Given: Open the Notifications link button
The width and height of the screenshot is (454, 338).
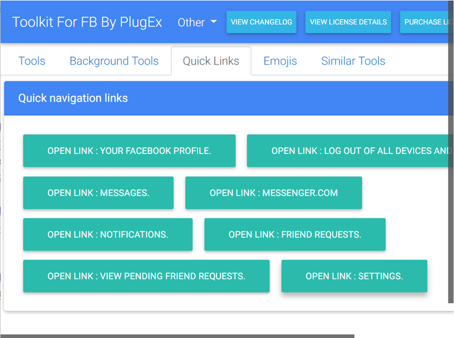Looking at the screenshot, I should tap(108, 234).
